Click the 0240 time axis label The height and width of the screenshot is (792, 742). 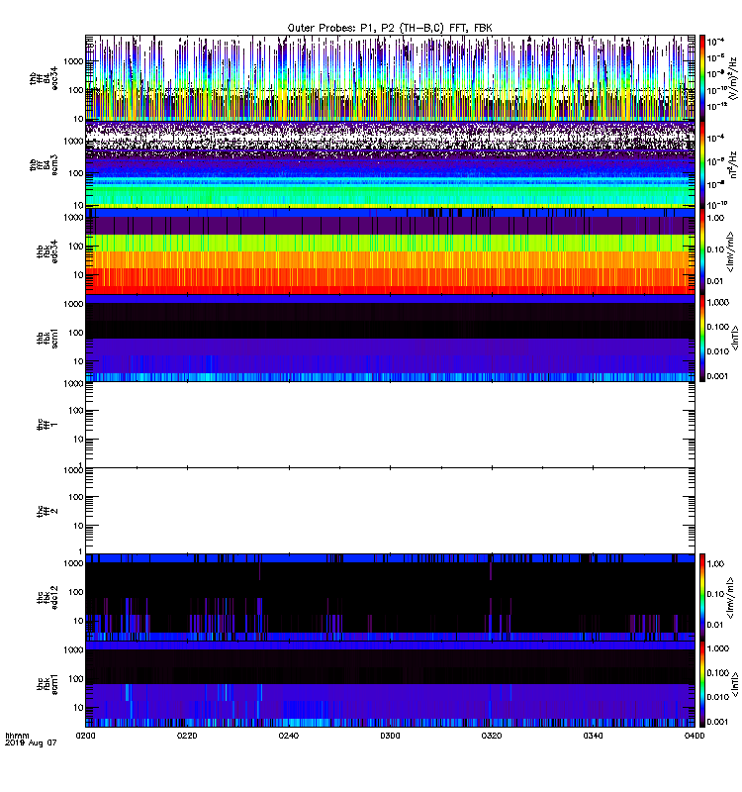click(x=289, y=736)
